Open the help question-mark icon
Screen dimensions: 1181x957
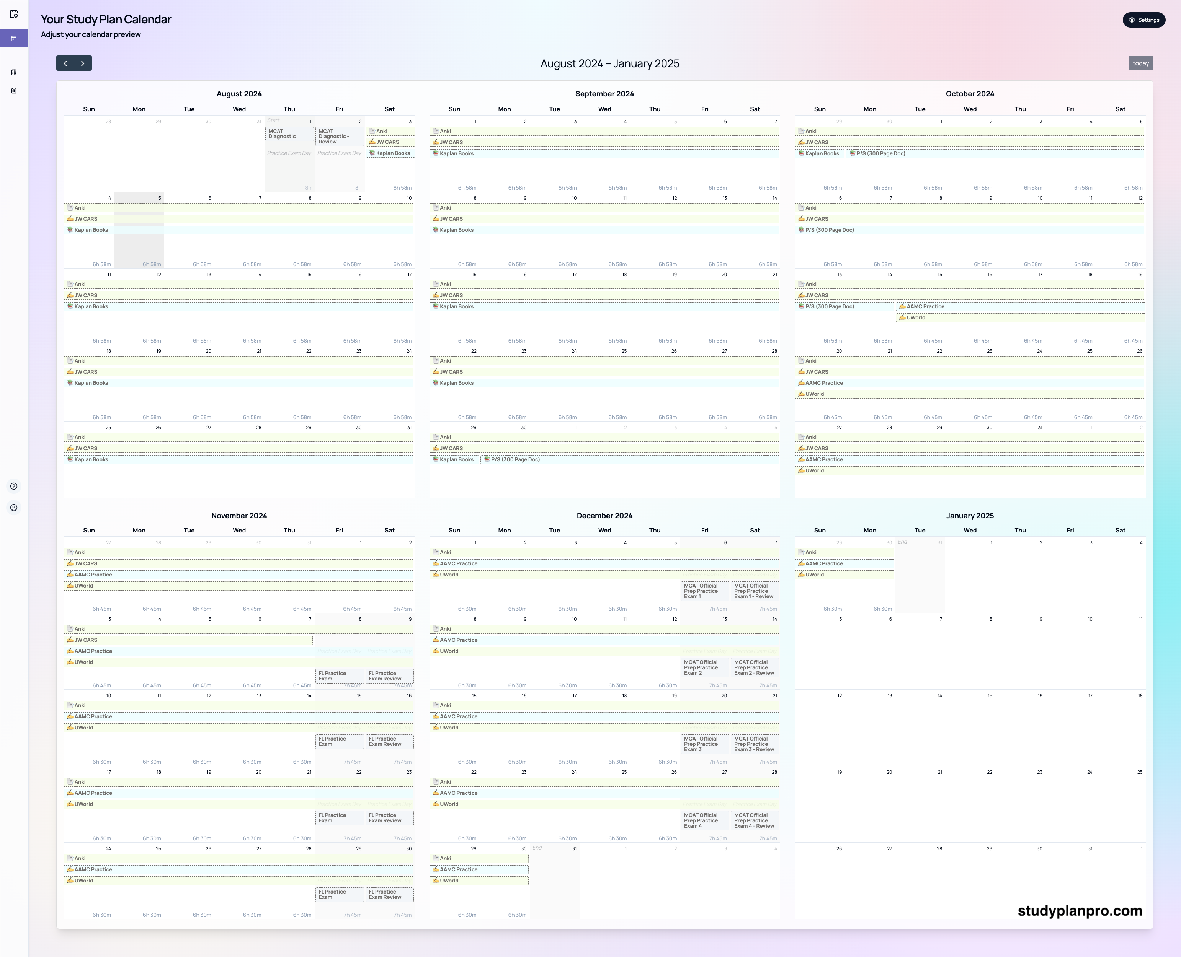click(14, 486)
